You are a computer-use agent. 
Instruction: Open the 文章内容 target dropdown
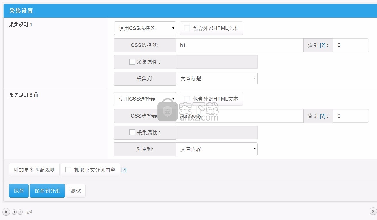pos(216,149)
